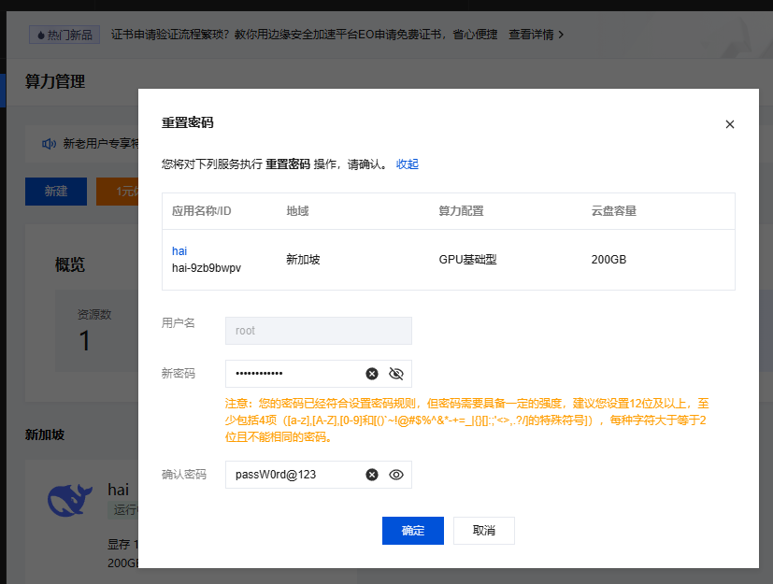Screen dimensions: 773x584
Task: Close the reset password dialog
Action: click(730, 124)
